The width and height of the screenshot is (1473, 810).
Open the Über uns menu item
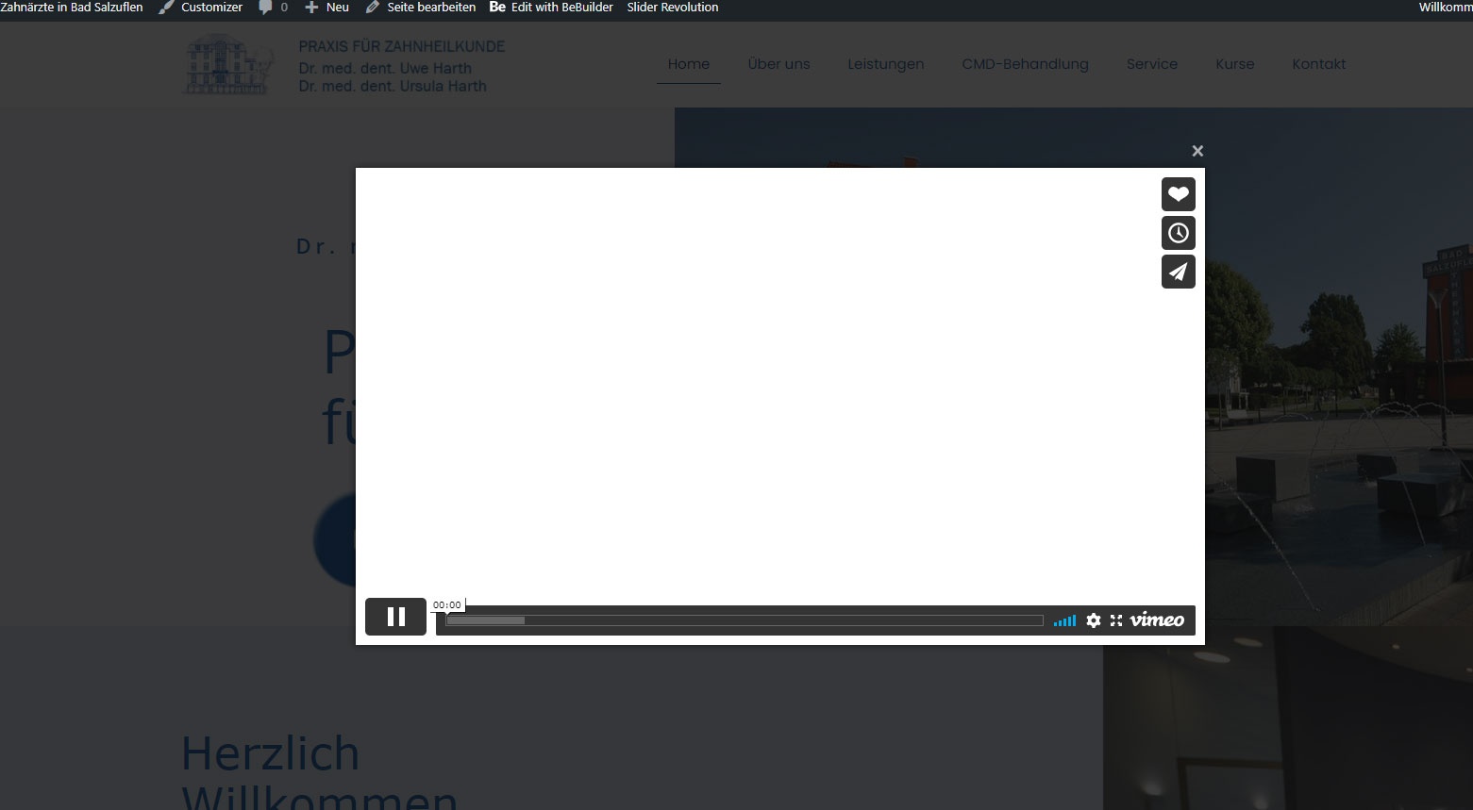tap(779, 64)
